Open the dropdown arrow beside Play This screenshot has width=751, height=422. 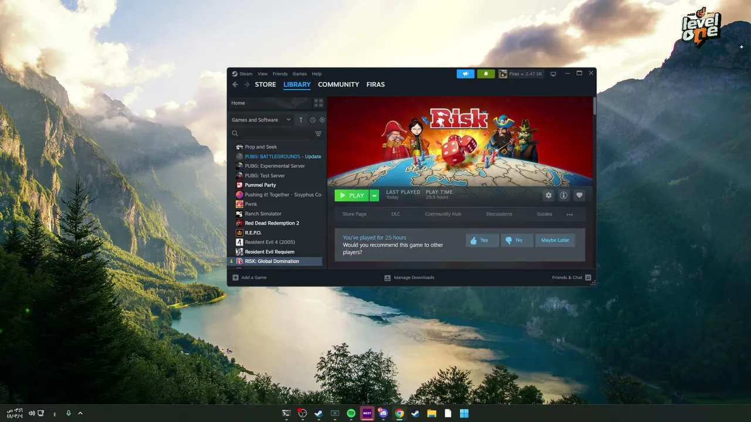coord(374,195)
